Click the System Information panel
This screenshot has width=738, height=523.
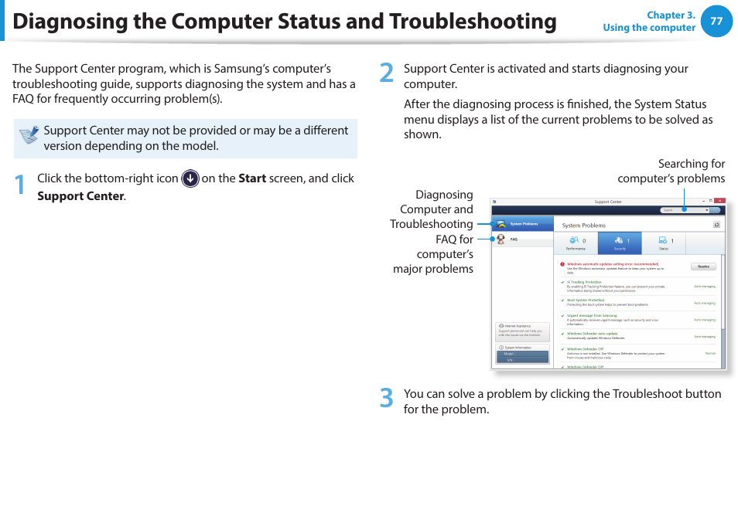[522, 354]
